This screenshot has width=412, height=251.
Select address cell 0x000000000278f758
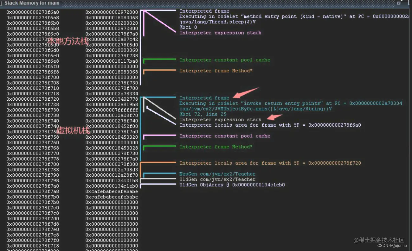[33, 137]
